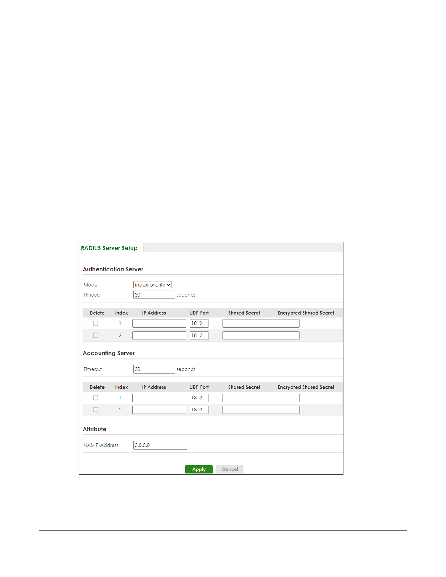The height and width of the screenshot is (577, 446).
Task: Click Shared Secret header in Accounting table
Action: point(244,387)
